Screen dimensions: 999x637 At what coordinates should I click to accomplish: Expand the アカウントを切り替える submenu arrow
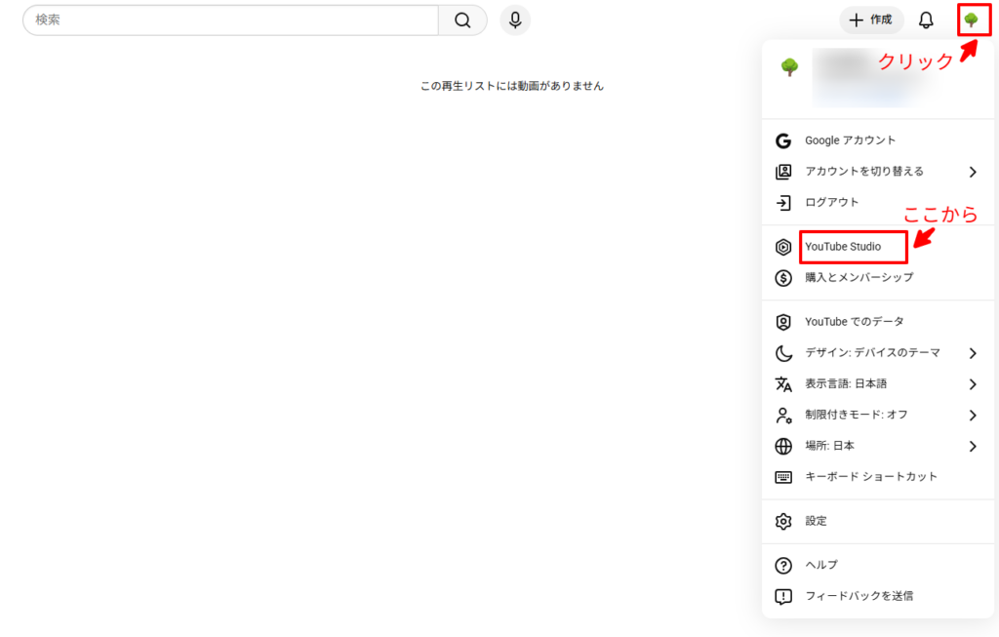click(x=972, y=172)
